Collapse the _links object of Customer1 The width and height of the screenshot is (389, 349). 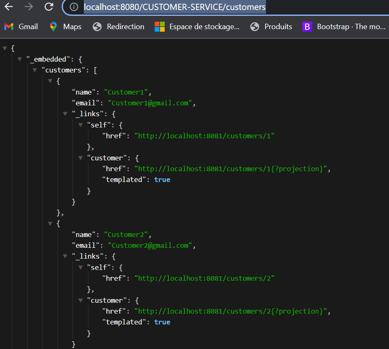(x=65, y=113)
